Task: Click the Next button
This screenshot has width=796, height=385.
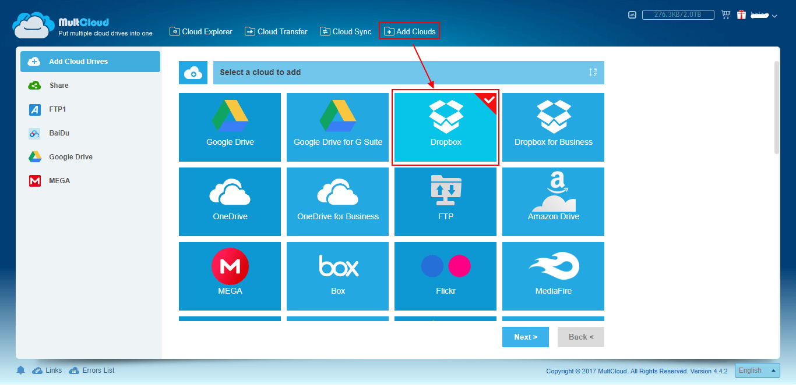Action: tap(526, 337)
